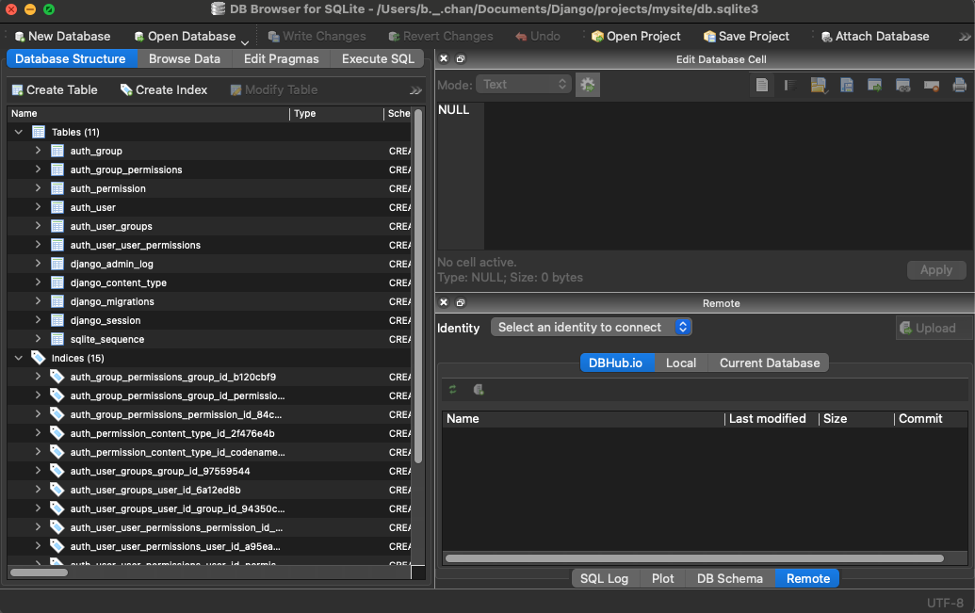Collapse the Tables (11) node
975x613 pixels.
19,132
